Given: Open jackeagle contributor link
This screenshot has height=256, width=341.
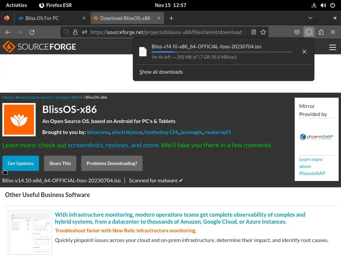Looking at the screenshot, I should point(191,132).
